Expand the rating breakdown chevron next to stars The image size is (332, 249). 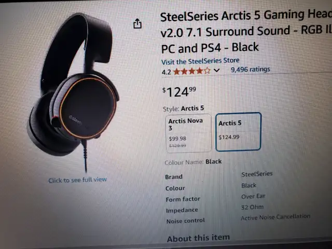(216, 70)
